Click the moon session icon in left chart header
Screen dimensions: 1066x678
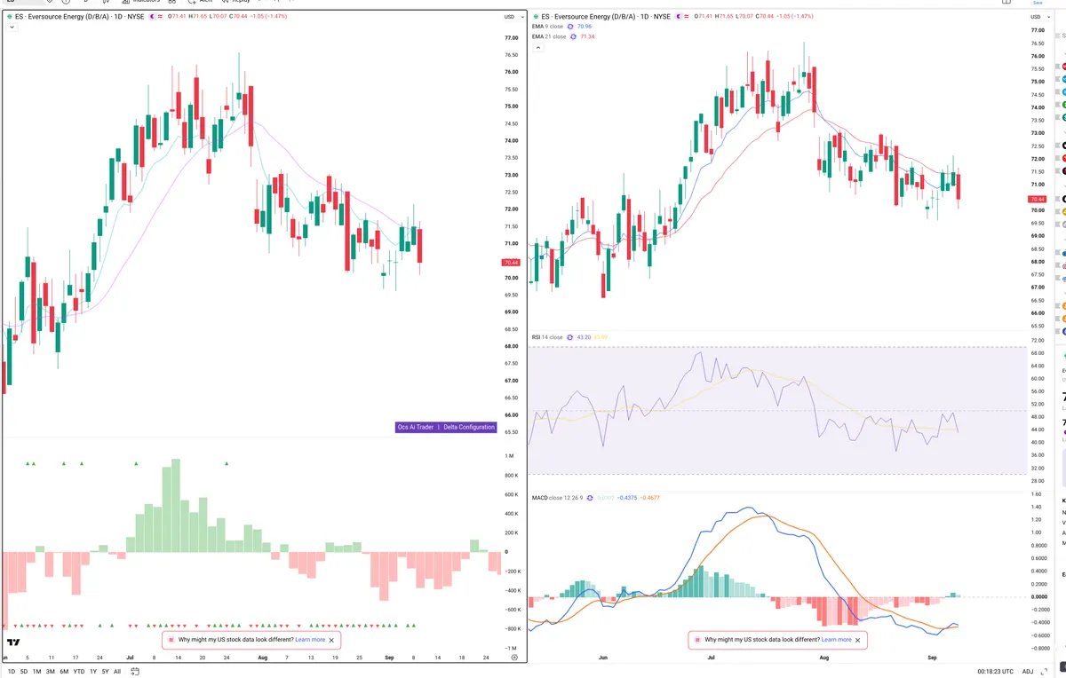pos(152,17)
